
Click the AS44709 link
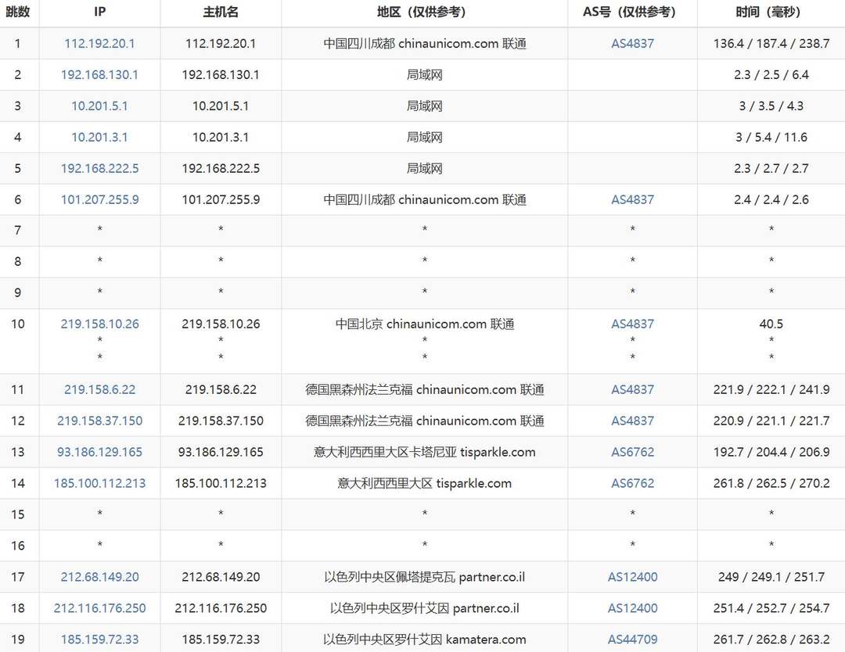632,639
